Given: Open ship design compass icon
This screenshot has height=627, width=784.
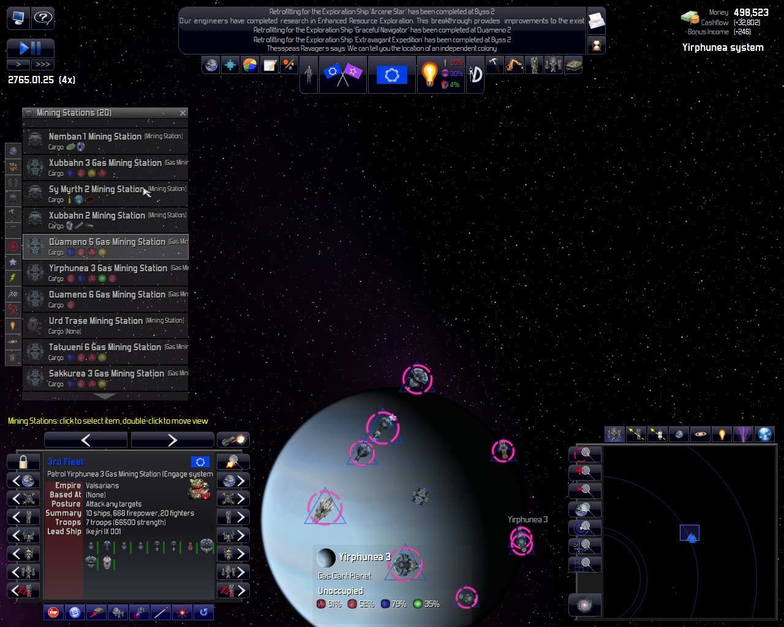Looking at the screenshot, I should pos(475,75).
